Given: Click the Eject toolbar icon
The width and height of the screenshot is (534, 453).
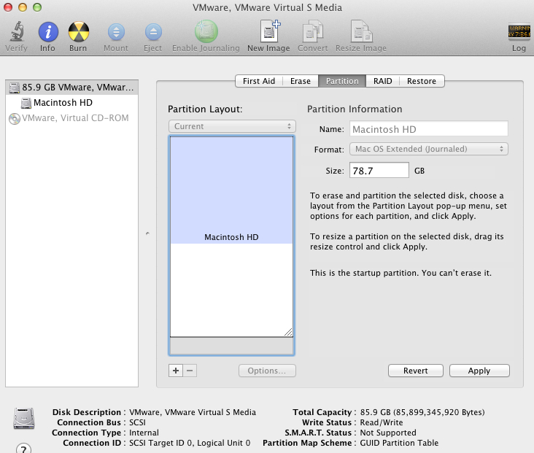Looking at the screenshot, I should pos(153,32).
